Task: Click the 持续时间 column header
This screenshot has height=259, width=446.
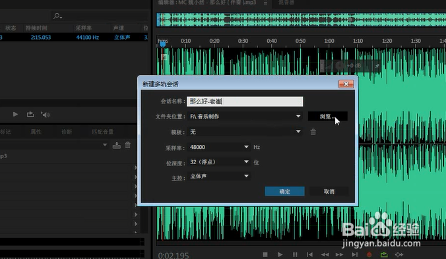Action: (36, 28)
